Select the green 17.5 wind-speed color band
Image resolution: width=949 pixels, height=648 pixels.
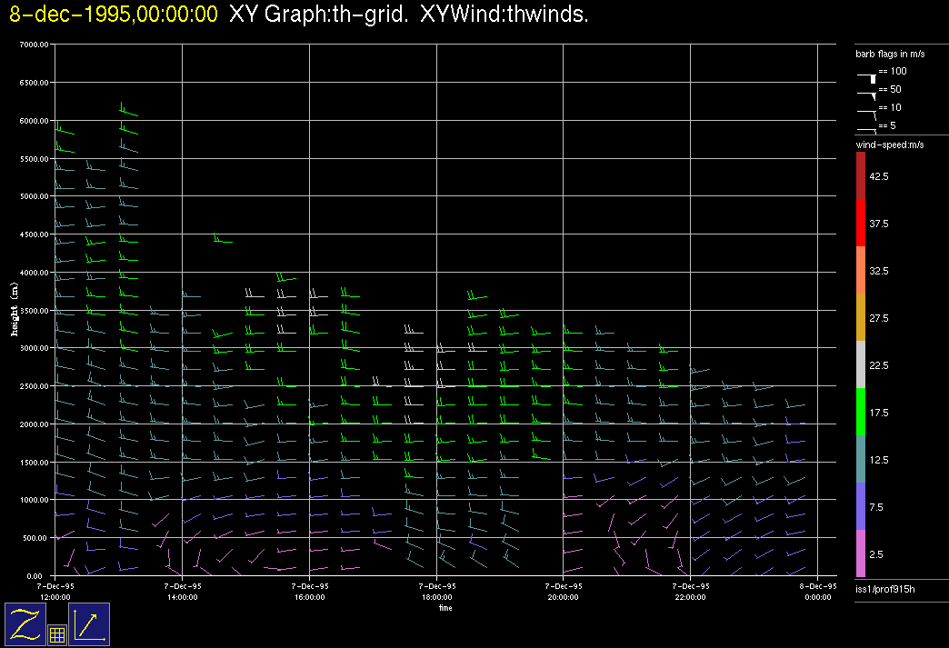click(860, 413)
